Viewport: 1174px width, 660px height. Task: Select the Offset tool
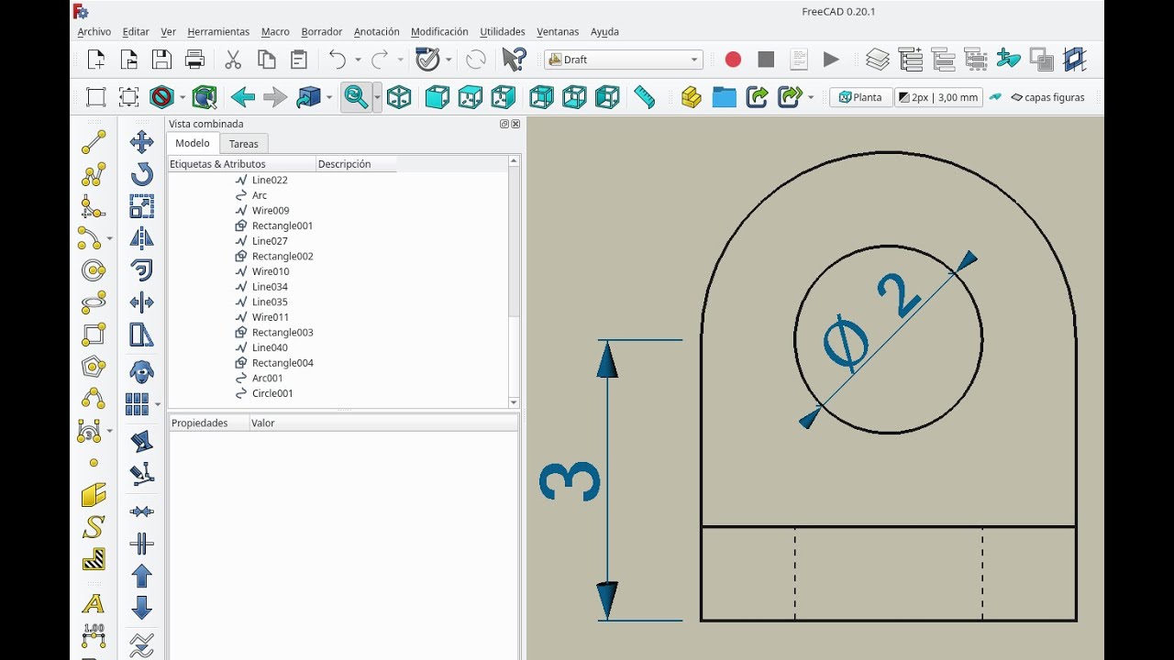[x=141, y=270]
